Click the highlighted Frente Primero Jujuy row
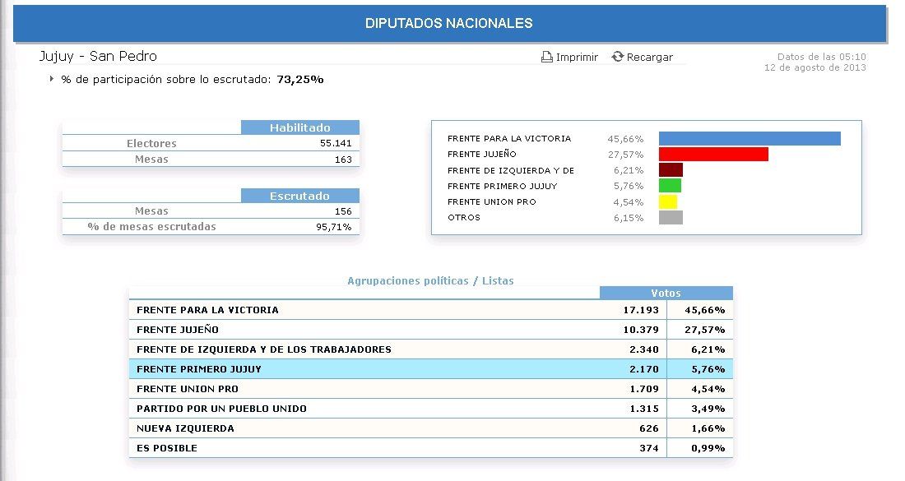Screen dimensions: 905x481 tap(430, 369)
